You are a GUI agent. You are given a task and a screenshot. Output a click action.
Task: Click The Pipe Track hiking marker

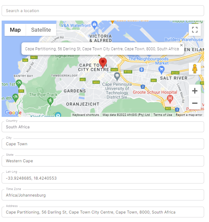tap(50, 102)
